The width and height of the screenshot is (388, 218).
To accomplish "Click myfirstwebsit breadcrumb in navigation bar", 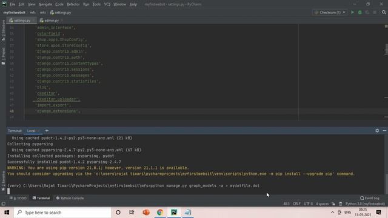I will click(x=15, y=12).
